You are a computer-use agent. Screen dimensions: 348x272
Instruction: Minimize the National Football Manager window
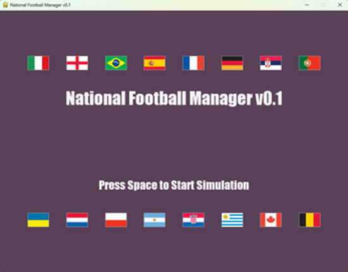307,4
